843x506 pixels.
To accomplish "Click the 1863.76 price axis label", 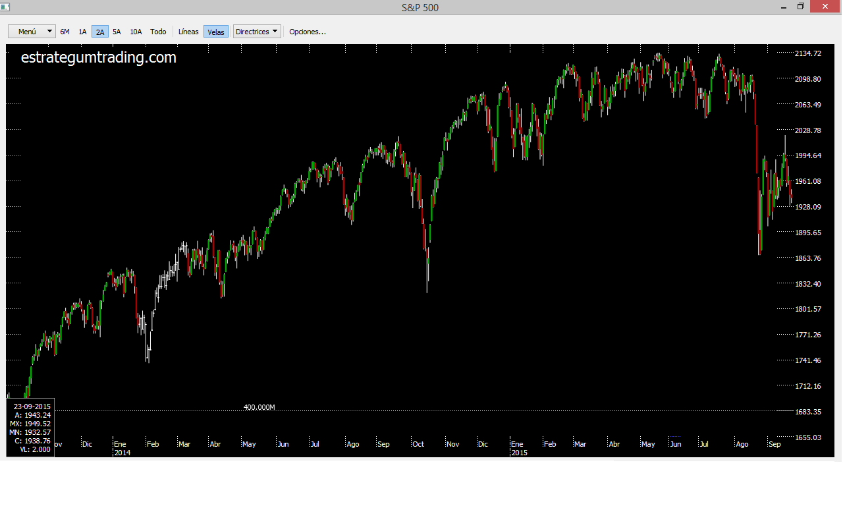I will coord(809,258).
